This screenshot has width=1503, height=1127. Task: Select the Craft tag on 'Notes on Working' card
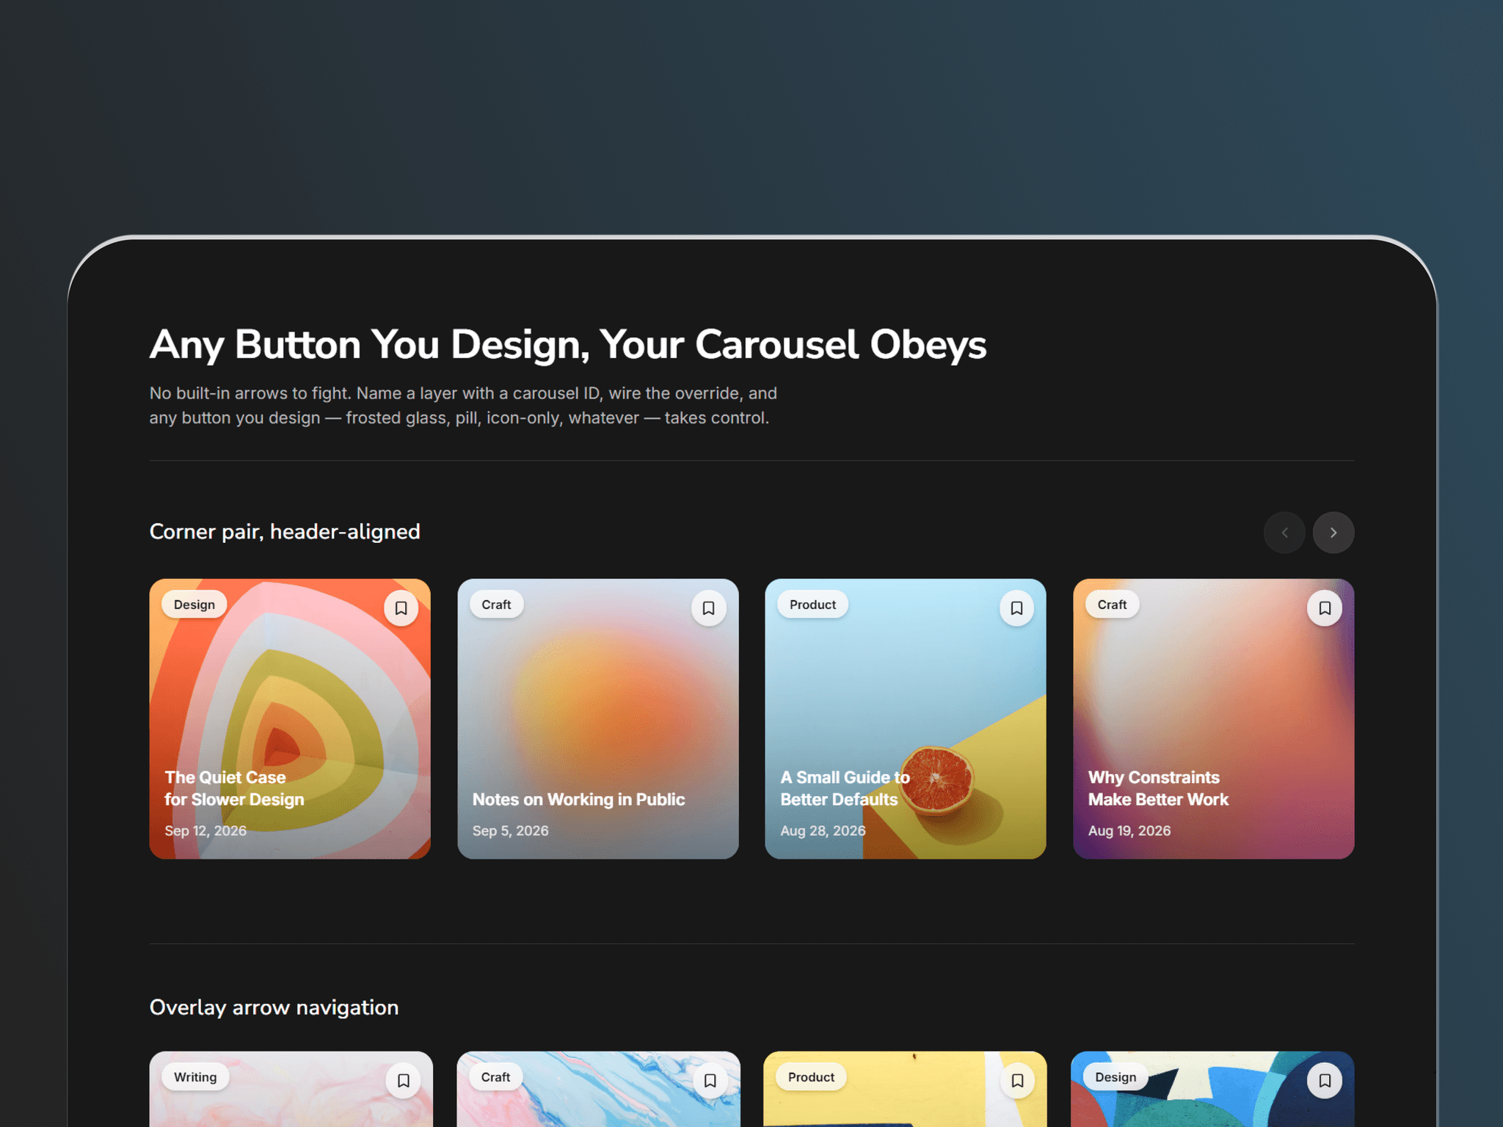tap(496, 605)
